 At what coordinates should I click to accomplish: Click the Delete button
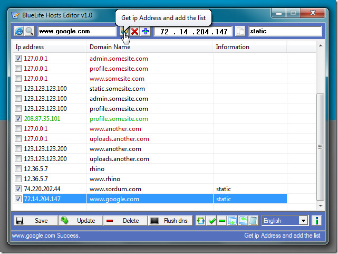point(125,221)
